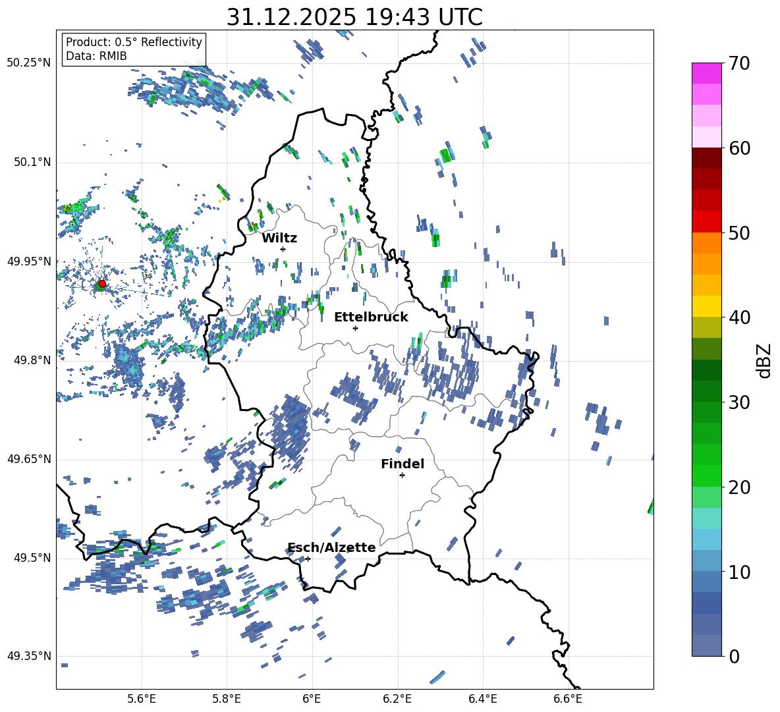Click the 50 tick on colorbar
The image size is (780, 712).
[739, 233]
